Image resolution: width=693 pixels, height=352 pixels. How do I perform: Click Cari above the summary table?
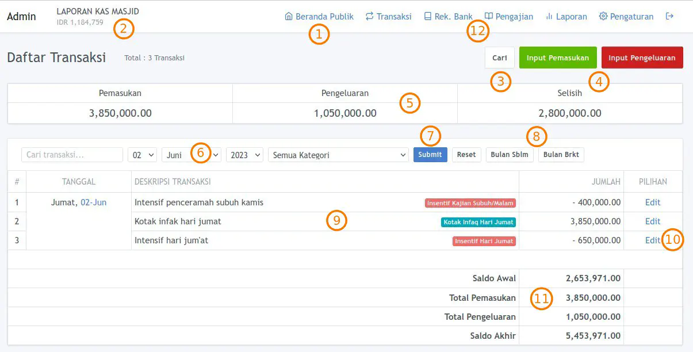coord(499,58)
